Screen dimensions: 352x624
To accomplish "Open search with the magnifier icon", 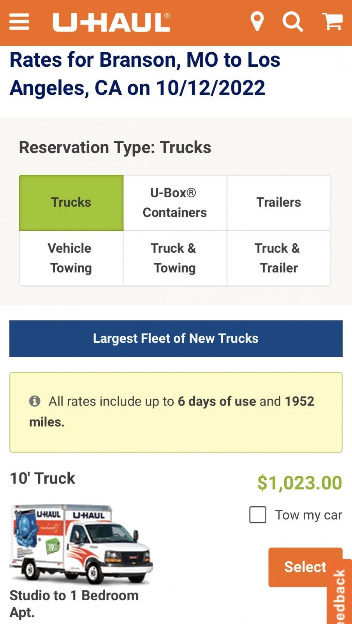I will [x=292, y=21].
